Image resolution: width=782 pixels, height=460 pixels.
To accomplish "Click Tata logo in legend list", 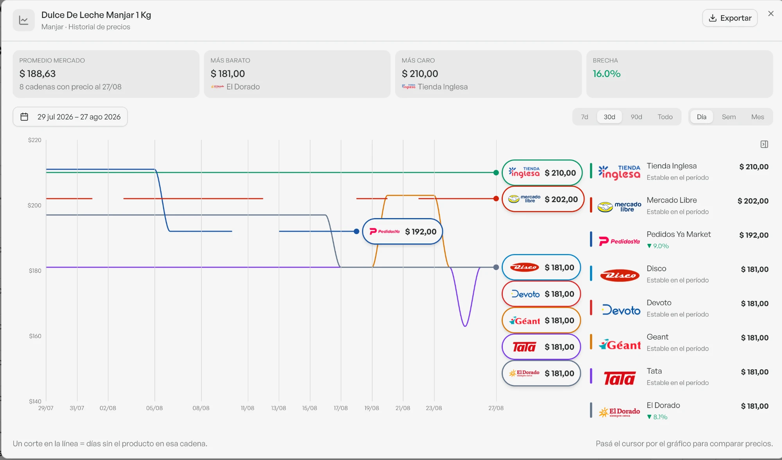I will (620, 379).
